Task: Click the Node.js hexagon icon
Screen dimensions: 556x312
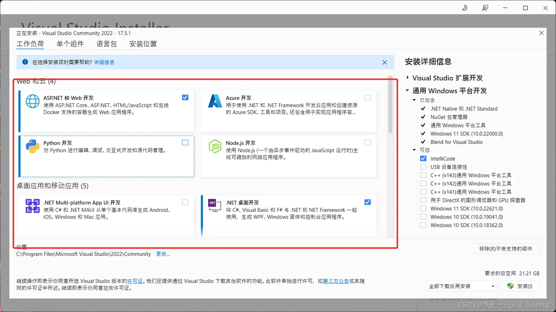Action: coord(215,146)
